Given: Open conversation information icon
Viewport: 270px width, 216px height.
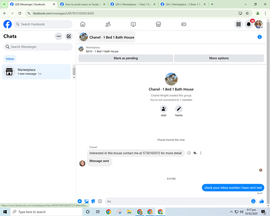Looking at the screenshot, I should pos(260,37).
